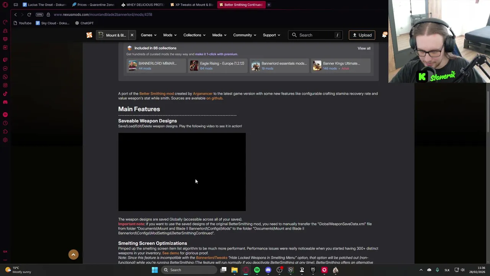Image resolution: width=490 pixels, height=276 pixels.
Task: Open a new browser tab
Action: [x=269, y=5]
